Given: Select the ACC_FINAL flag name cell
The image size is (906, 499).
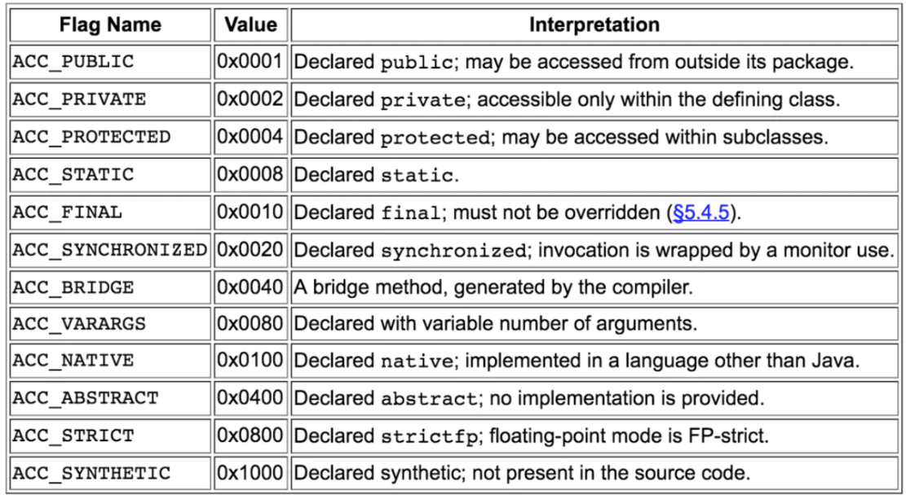Looking at the screenshot, I should click(68, 213).
